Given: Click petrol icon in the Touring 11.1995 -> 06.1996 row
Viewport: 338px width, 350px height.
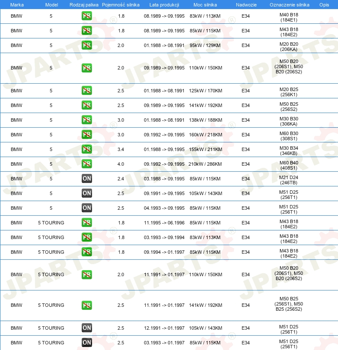Looking at the screenshot, I should coord(87,223).
